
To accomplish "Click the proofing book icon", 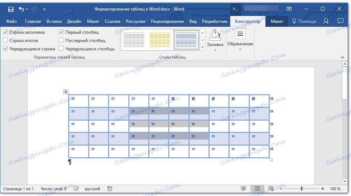I will click(x=76, y=189).
